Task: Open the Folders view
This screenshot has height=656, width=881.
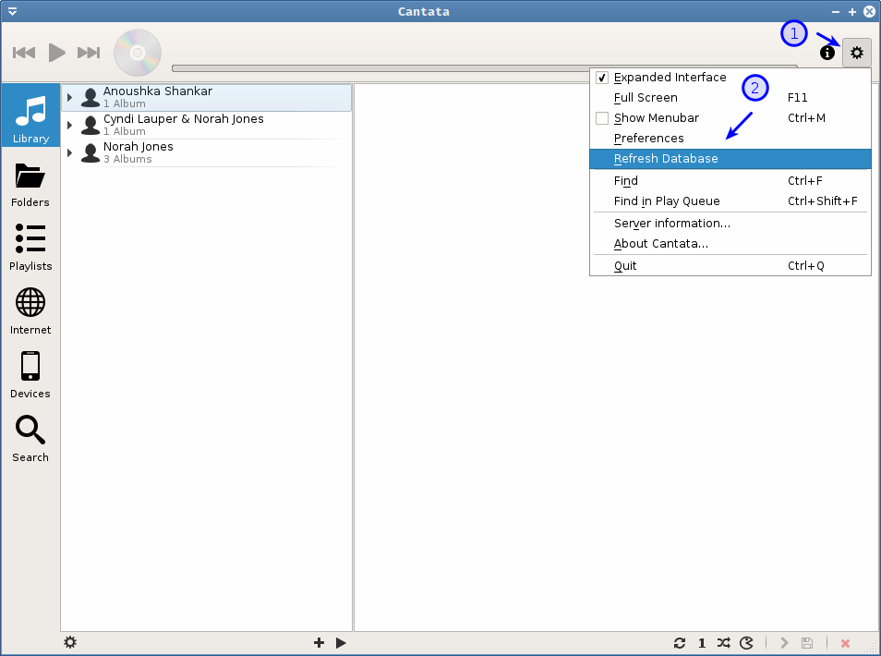Action: 30,184
